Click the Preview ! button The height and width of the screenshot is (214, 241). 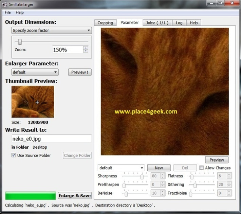pyautogui.click(x=80, y=72)
